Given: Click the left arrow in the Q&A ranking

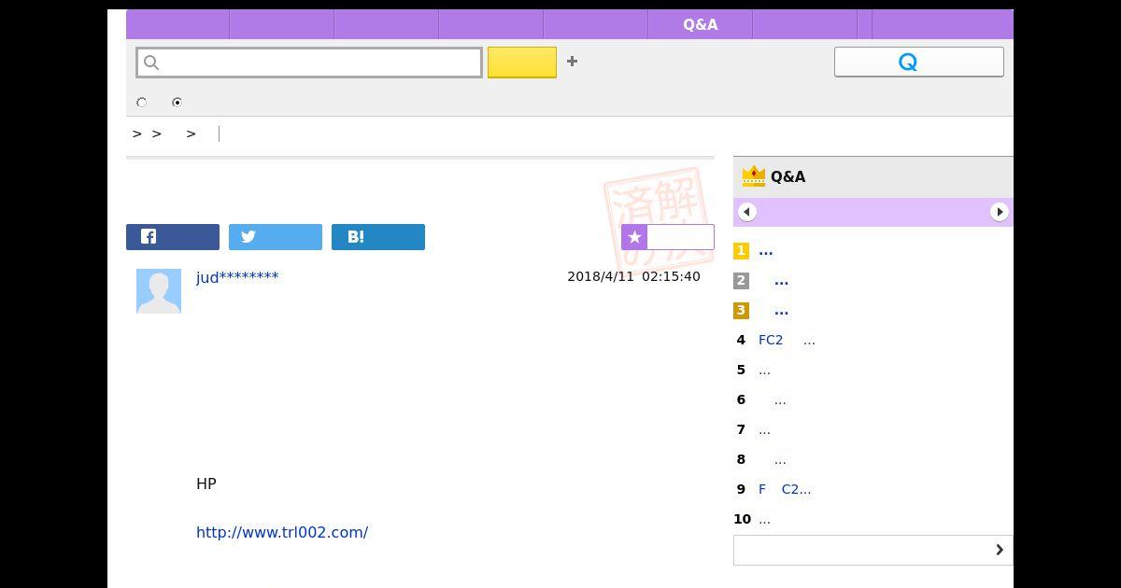Looking at the screenshot, I should point(746,212).
